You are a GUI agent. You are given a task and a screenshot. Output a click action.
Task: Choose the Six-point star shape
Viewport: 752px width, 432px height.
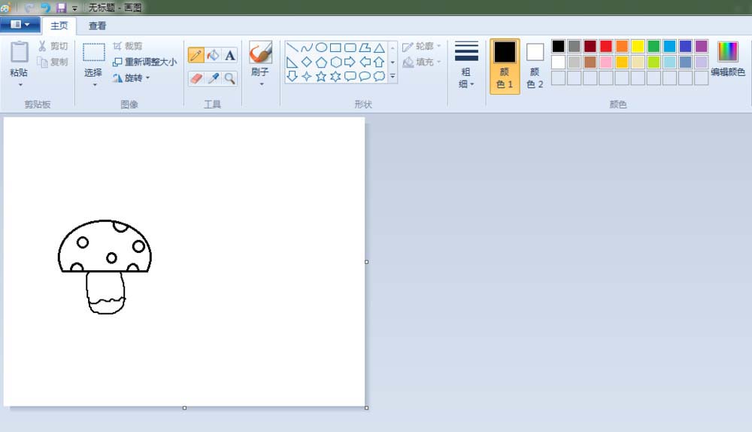[x=335, y=76]
